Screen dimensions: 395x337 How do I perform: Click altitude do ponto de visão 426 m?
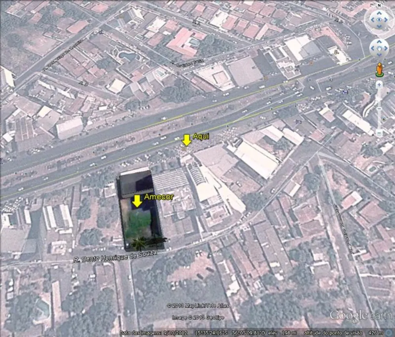click(x=343, y=333)
